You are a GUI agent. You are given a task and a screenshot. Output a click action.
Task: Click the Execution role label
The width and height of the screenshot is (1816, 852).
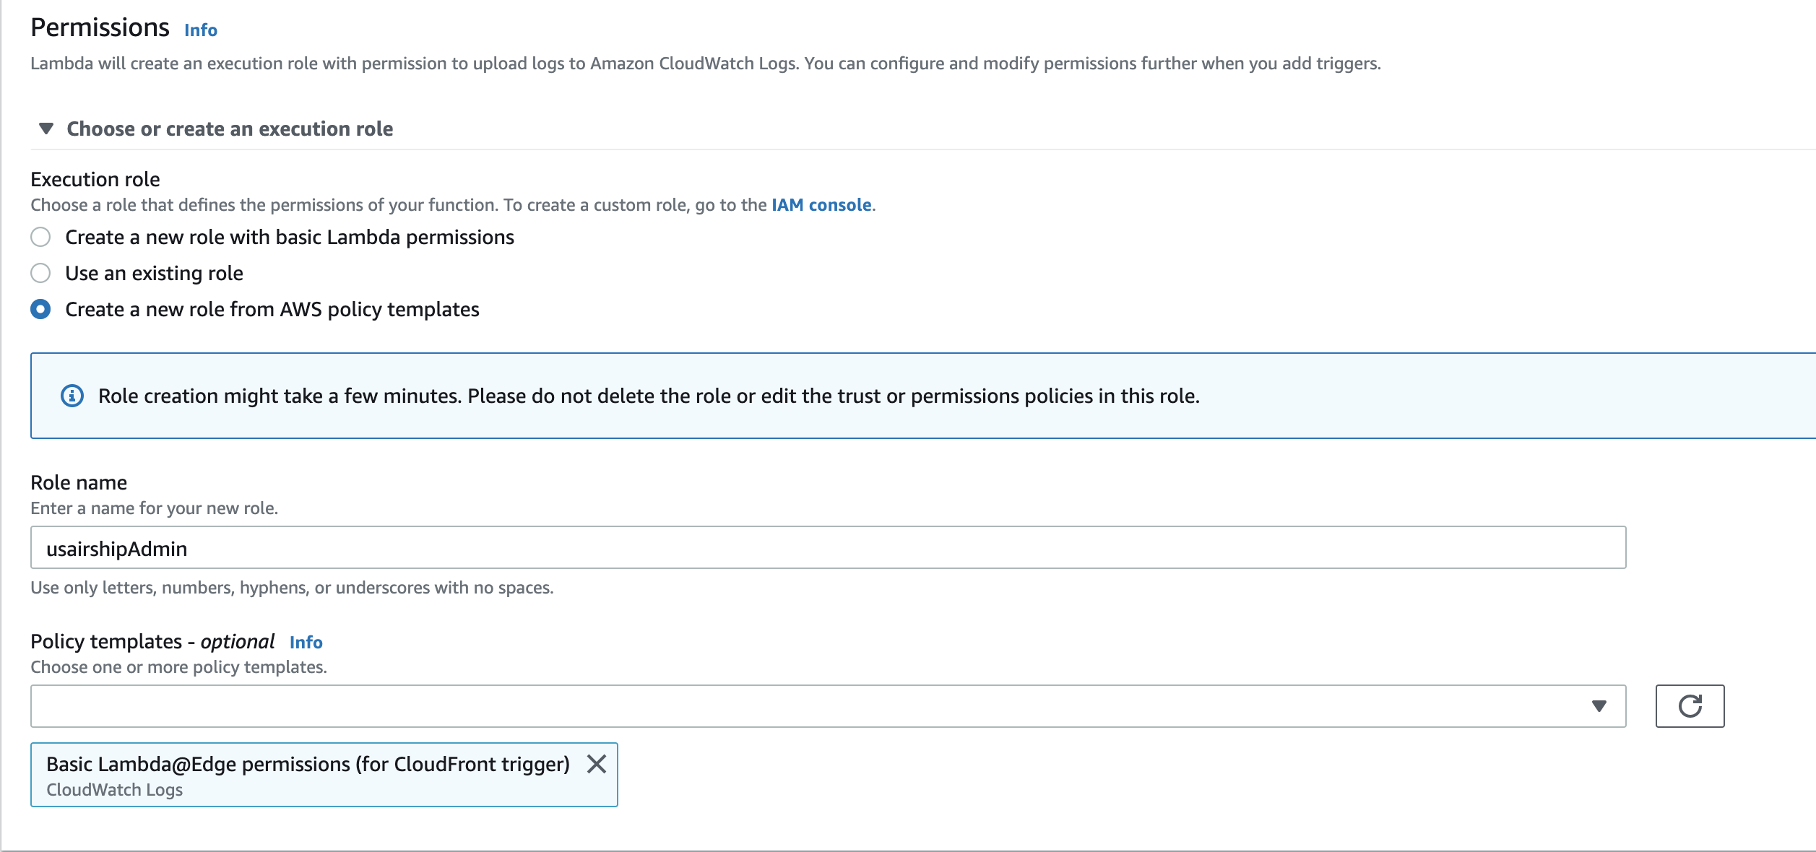95,179
